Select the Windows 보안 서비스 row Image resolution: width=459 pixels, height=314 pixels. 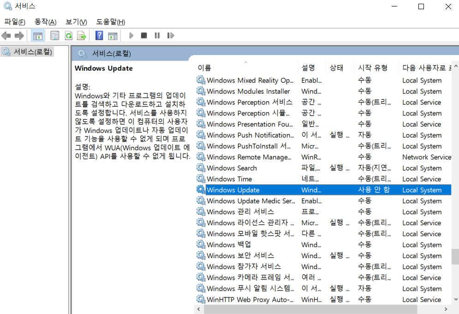(323, 256)
